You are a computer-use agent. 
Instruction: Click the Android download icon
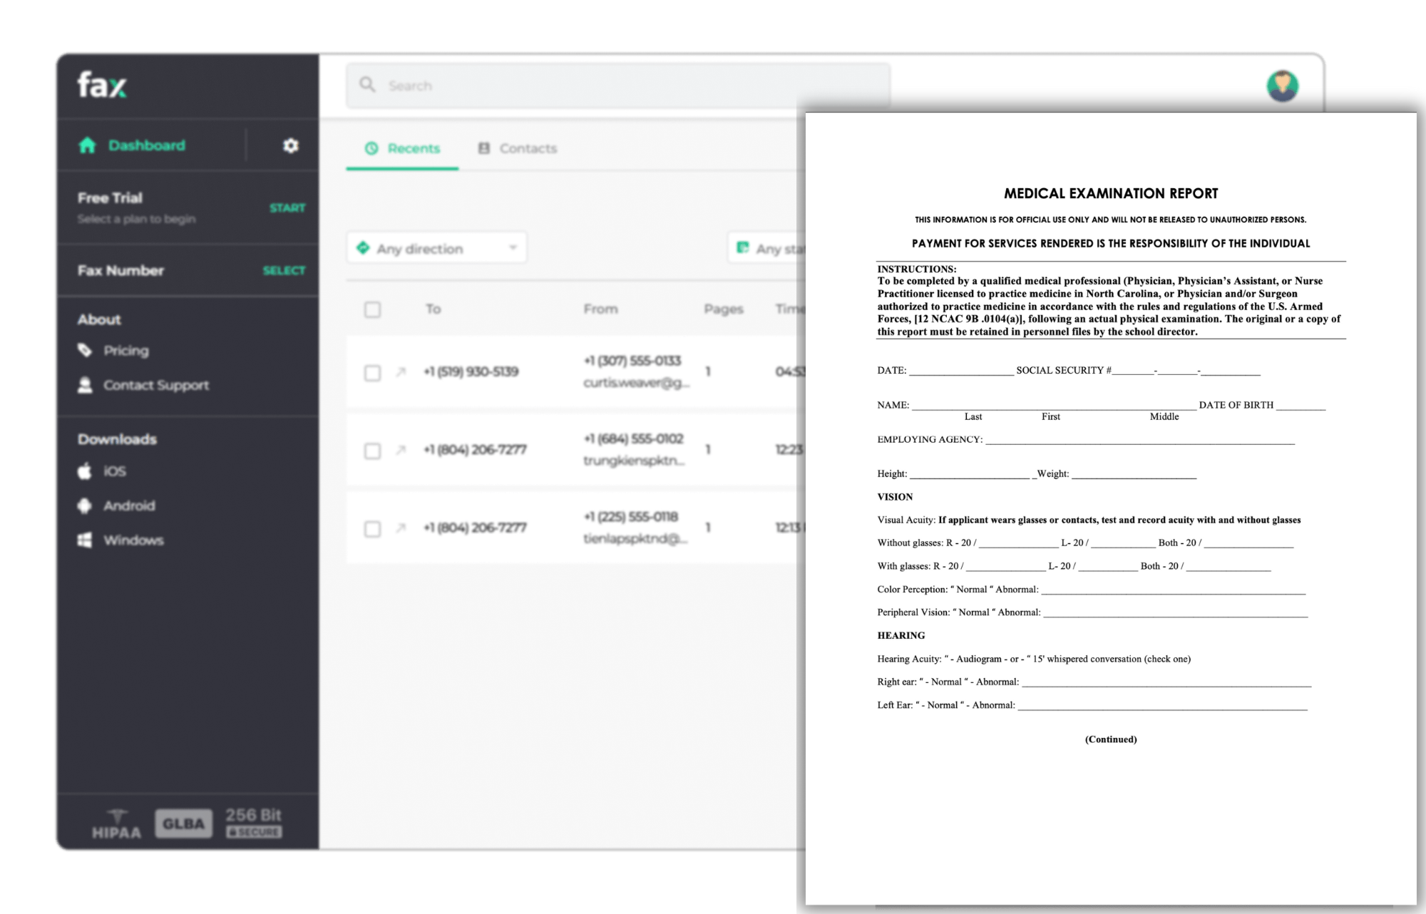point(85,505)
